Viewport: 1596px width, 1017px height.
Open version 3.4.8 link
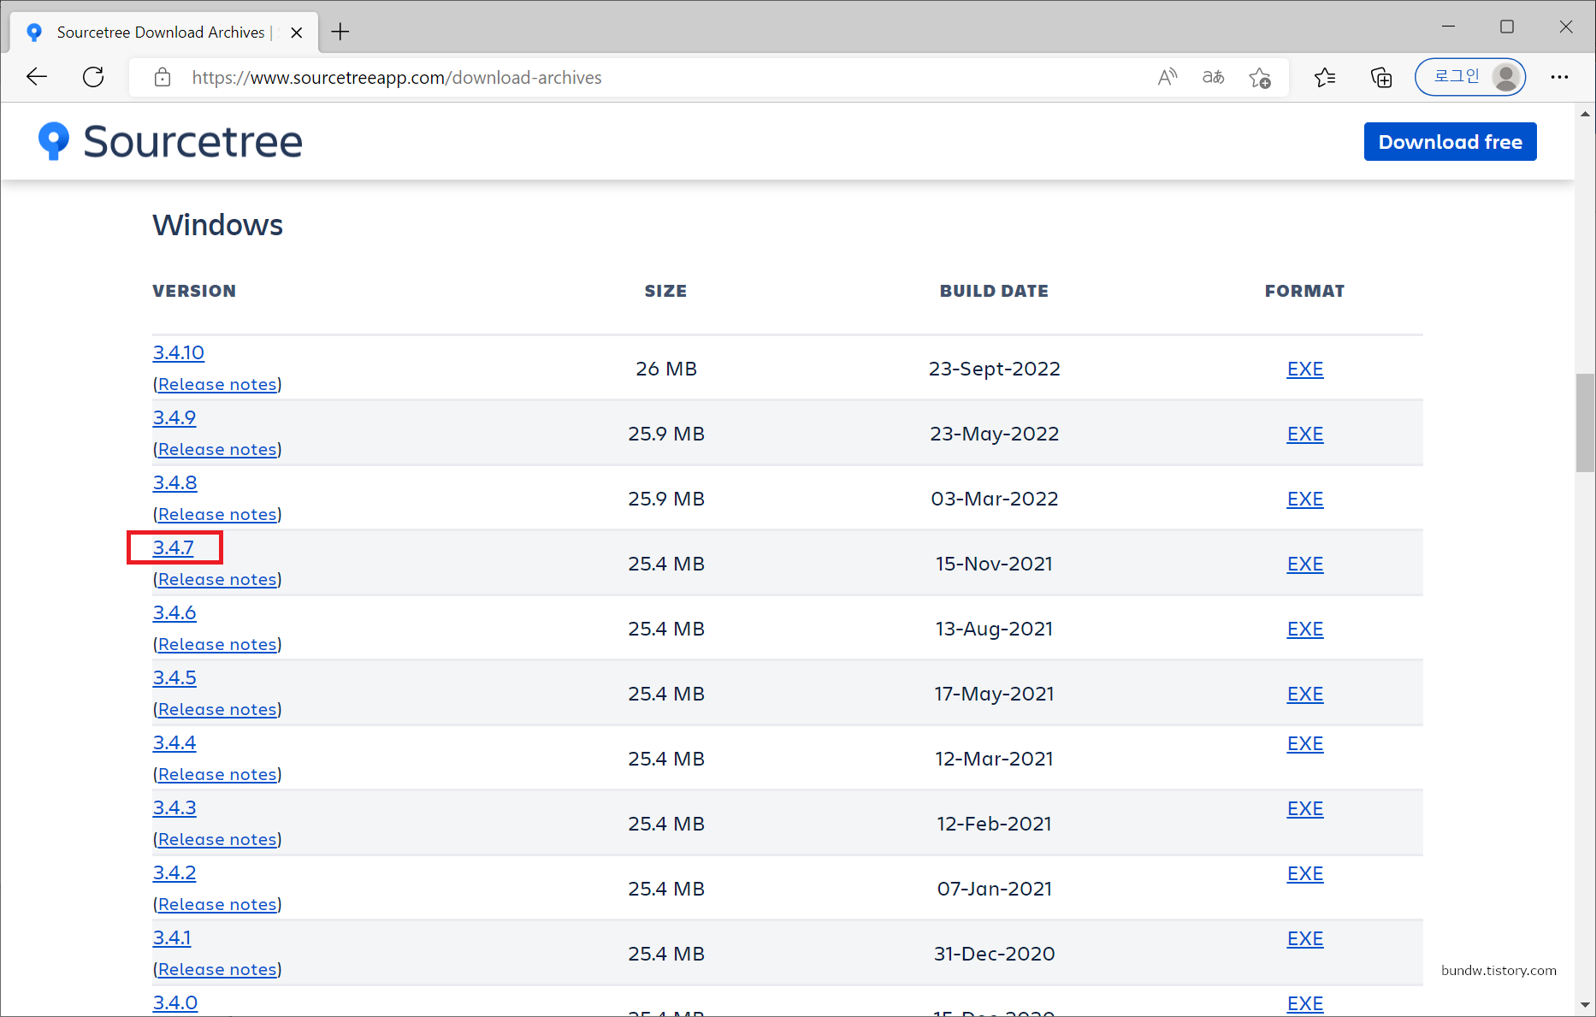click(174, 482)
